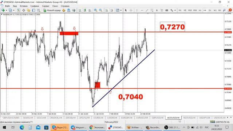Toggle the Data Window crosshair-target icon

coord(23,10)
